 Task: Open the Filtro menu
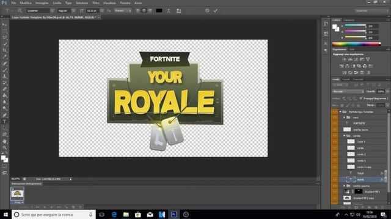point(96,3)
